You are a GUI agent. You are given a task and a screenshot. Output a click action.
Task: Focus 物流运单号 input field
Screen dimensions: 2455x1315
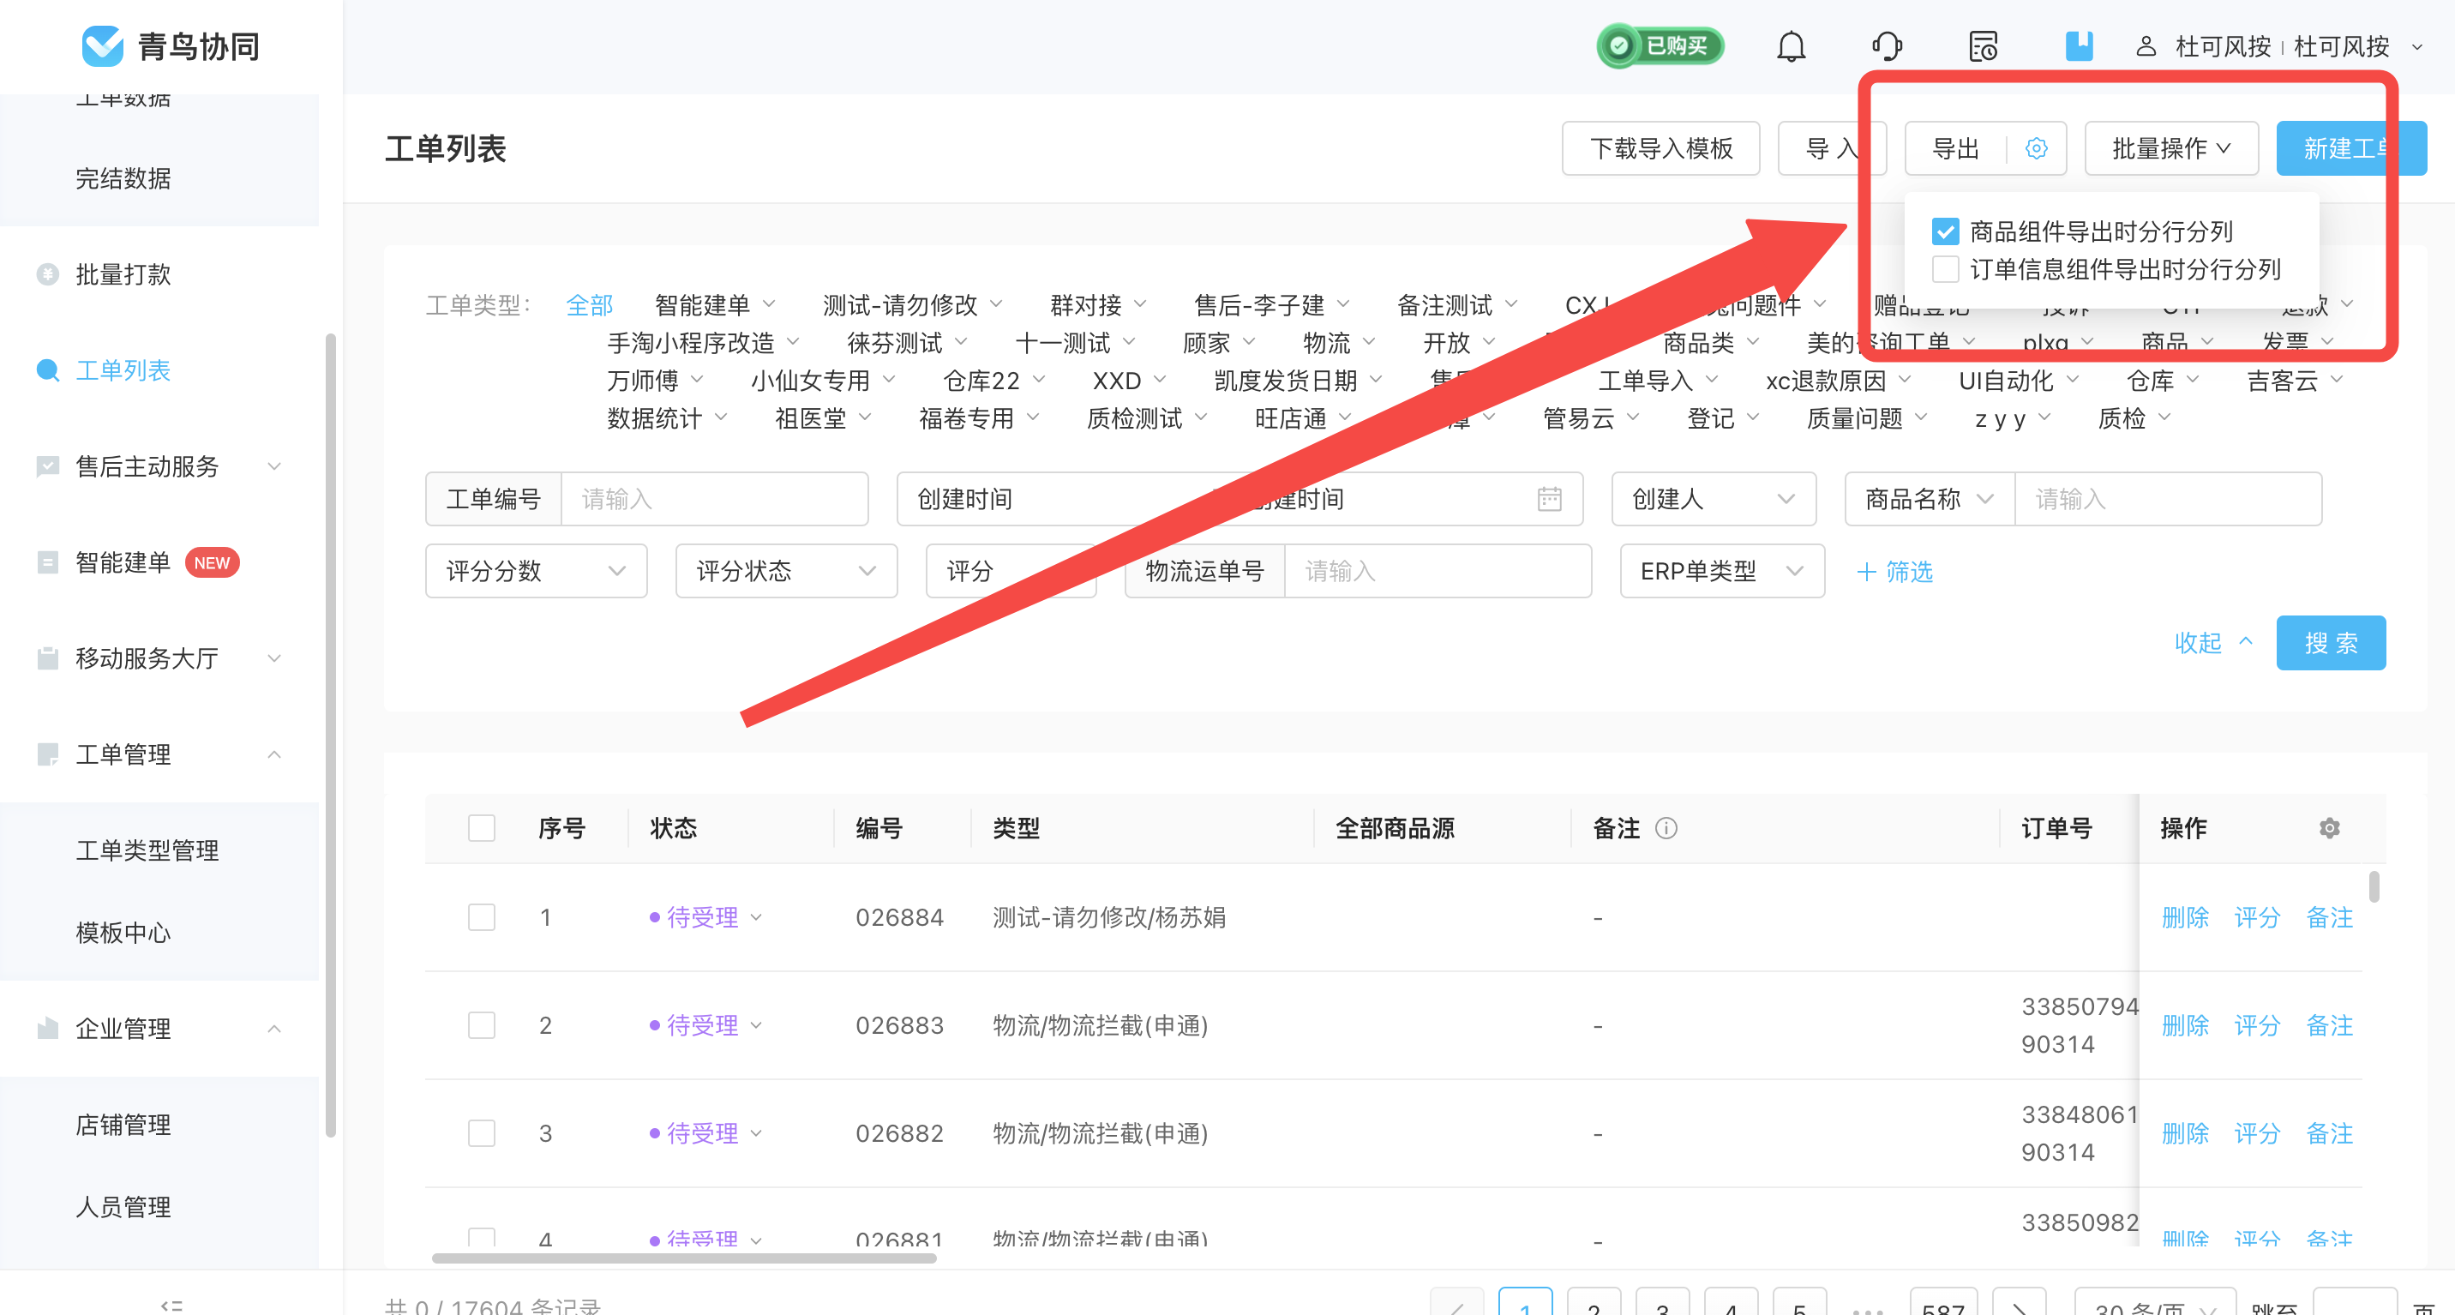pyautogui.click(x=1438, y=571)
